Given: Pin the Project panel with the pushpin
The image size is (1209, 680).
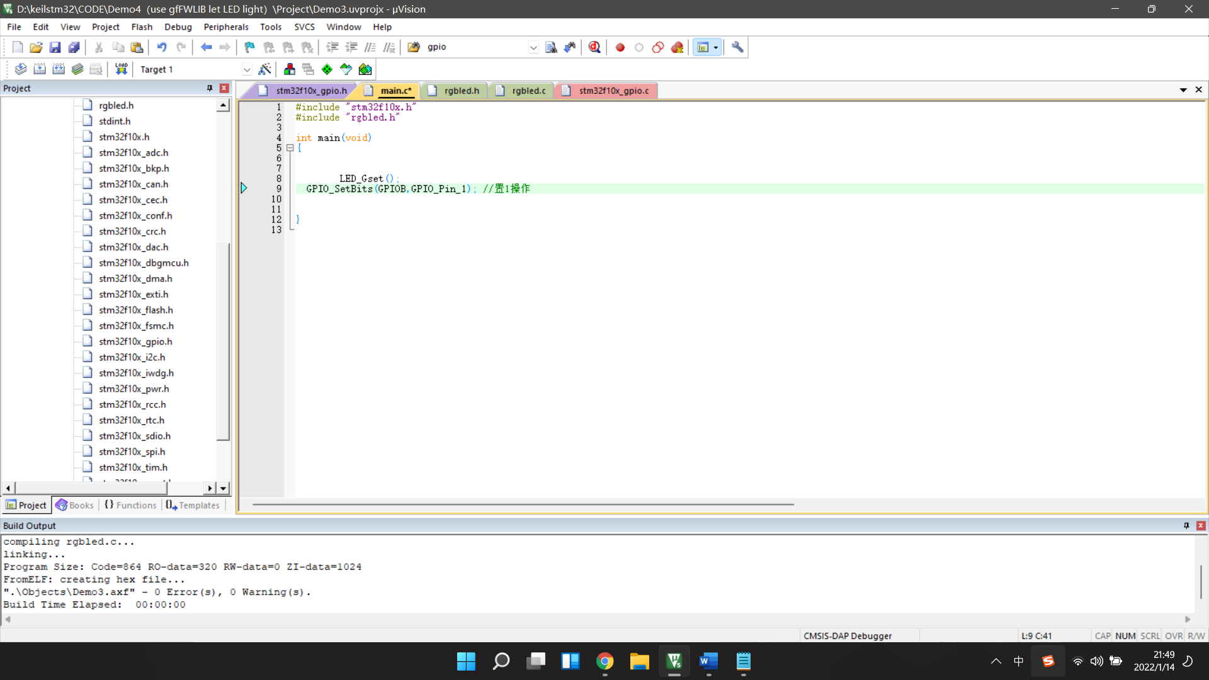Looking at the screenshot, I should point(210,88).
